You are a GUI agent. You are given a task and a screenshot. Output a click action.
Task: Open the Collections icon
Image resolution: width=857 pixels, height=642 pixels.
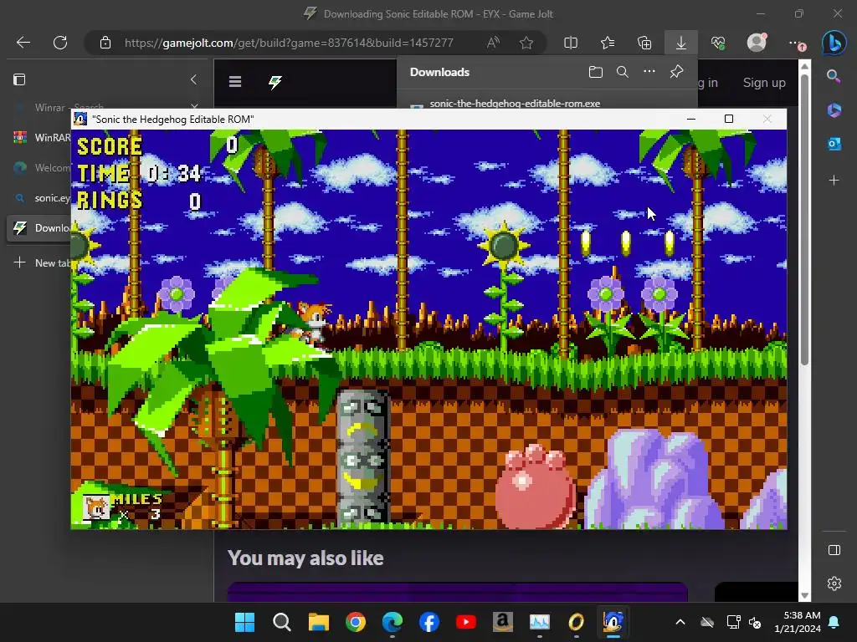point(644,43)
